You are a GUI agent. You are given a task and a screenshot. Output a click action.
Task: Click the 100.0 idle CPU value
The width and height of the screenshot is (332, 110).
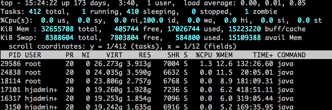(153, 20)
